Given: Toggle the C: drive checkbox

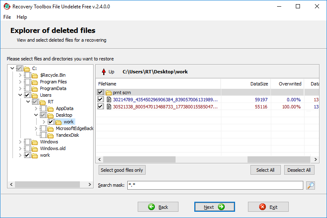Looking at the screenshot, I should point(20,68).
